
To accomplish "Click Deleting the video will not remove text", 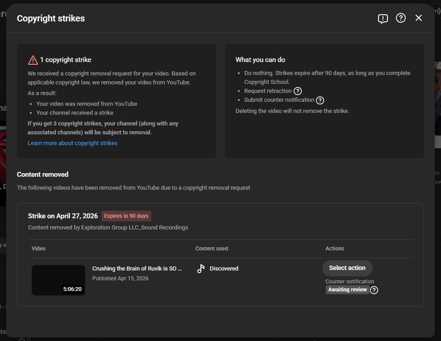I will pos(292,111).
